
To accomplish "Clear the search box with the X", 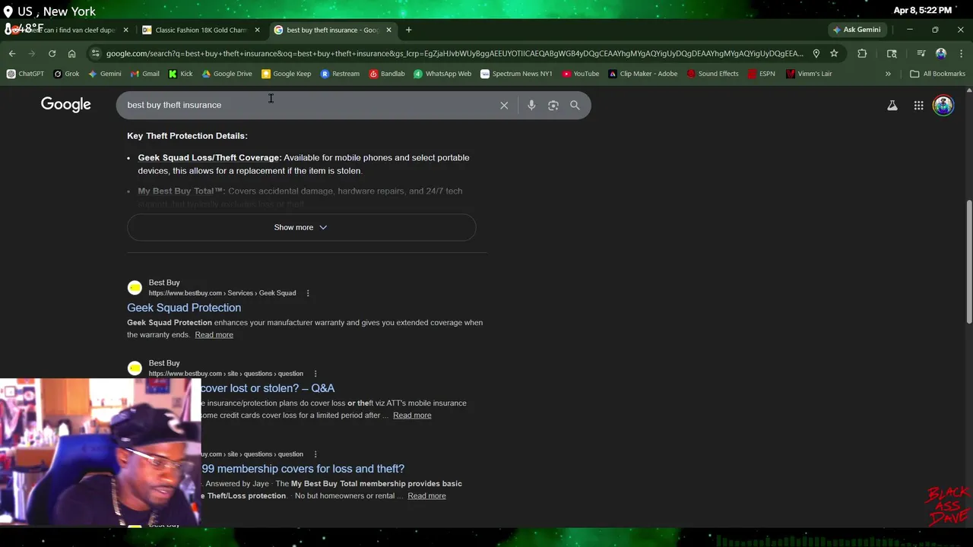I will click(x=504, y=106).
